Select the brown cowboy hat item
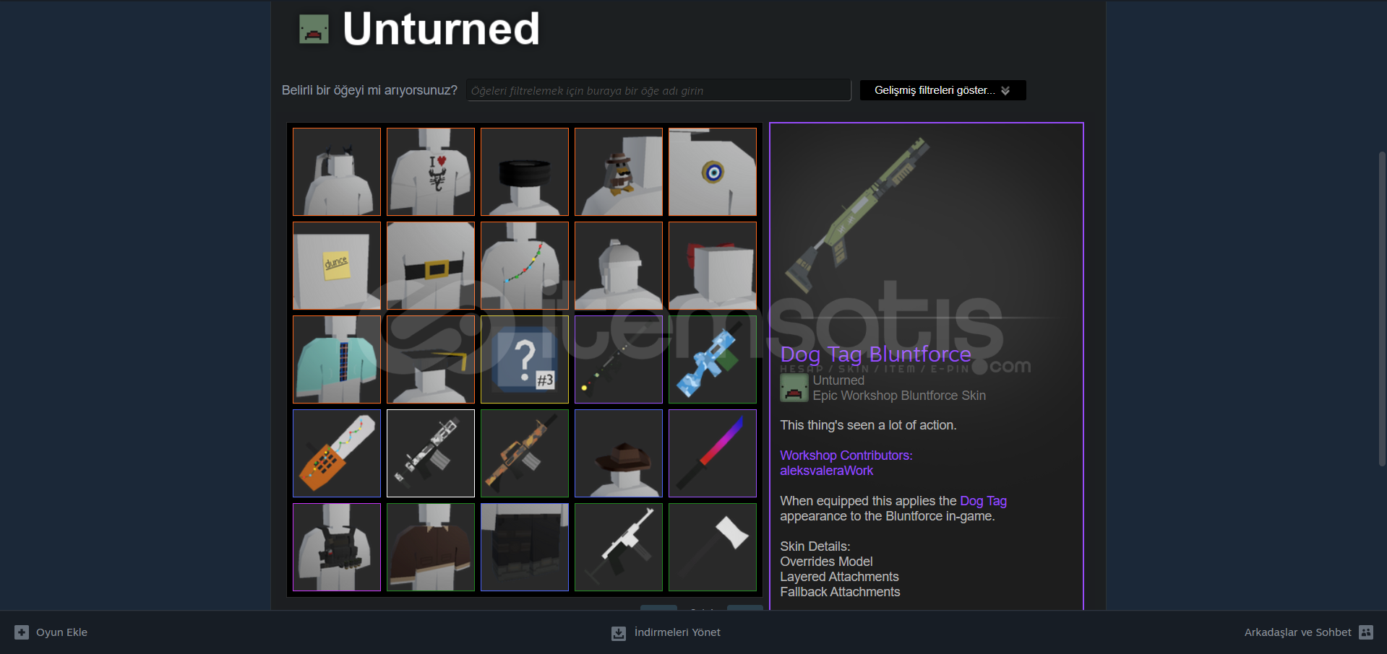Screen dimensions: 1387x654 [x=619, y=453]
